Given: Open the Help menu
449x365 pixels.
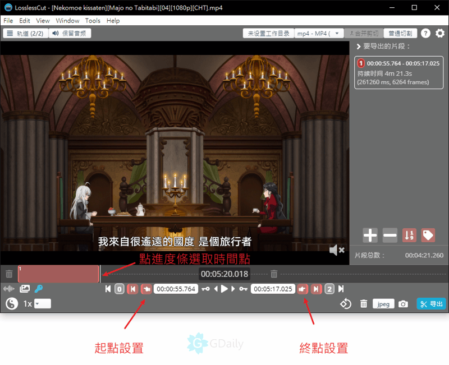Looking at the screenshot, I should click(x=113, y=21).
